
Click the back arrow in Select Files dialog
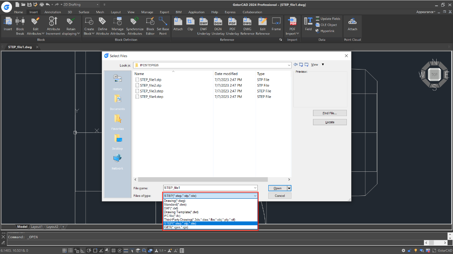pyautogui.click(x=296, y=65)
